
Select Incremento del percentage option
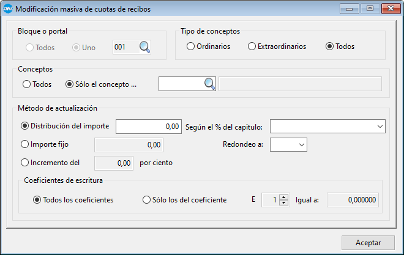(25, 163)
